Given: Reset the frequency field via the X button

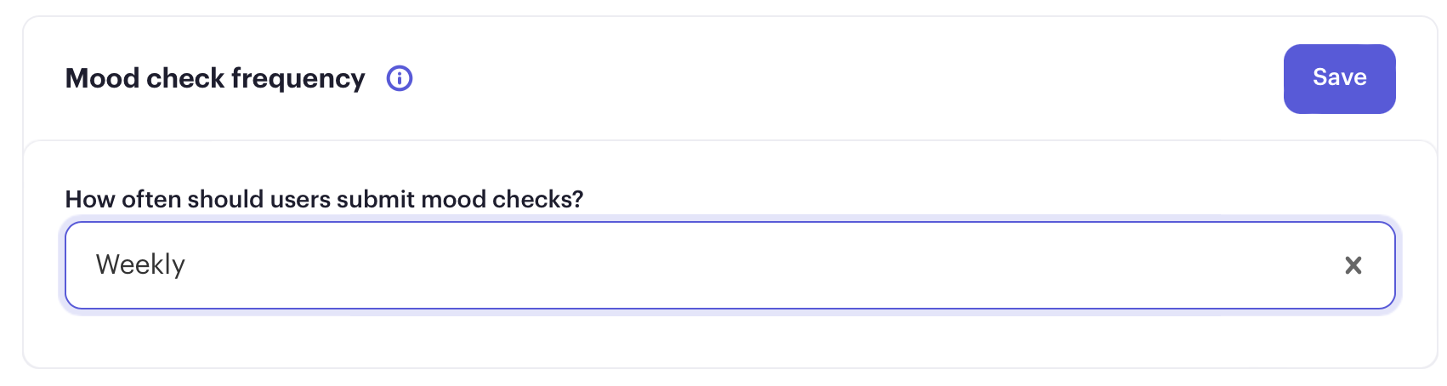Looking at the screenshot, I should pyautogui.click(x=1353, y=265).
